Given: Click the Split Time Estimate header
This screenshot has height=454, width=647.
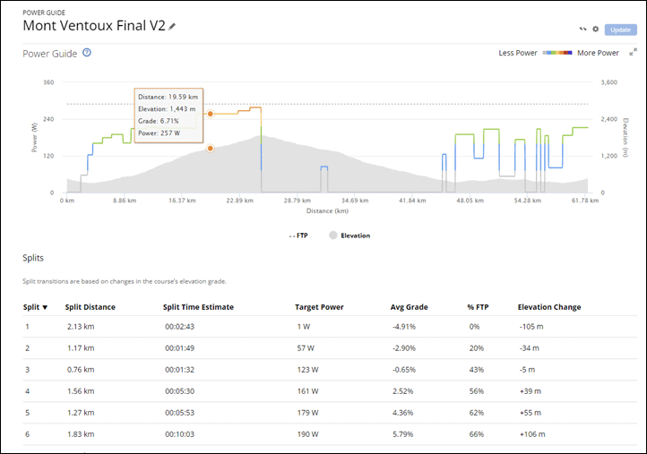Looking at the screenshot, I should click(198, 307).
